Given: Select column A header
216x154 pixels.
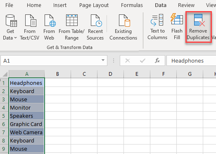Looking at the screenshot, I should (27, 74).
